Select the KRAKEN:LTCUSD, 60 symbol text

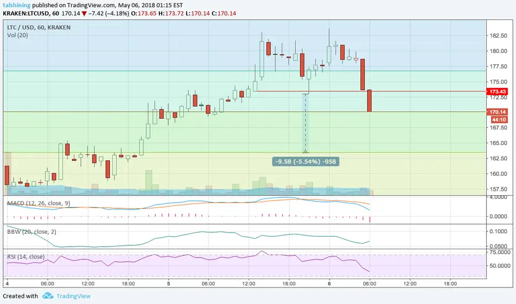[x=30, y=13]
